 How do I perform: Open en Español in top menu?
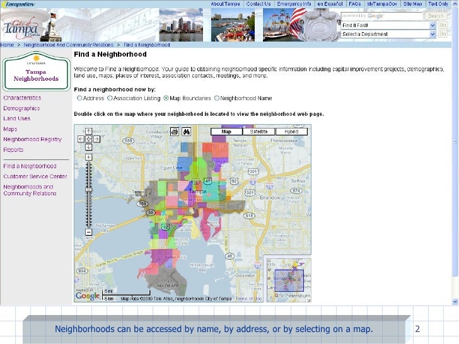click(330, 4)
